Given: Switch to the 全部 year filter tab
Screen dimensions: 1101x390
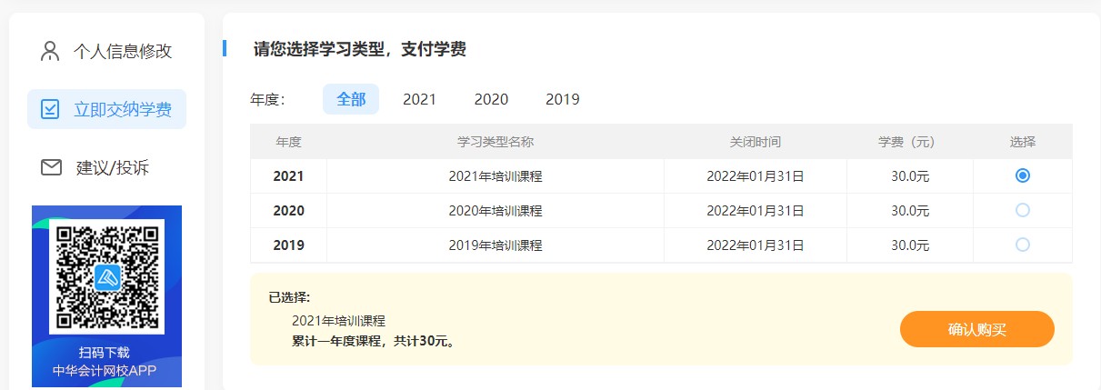Looking at the screenshot, I should [x=351, y=99].
